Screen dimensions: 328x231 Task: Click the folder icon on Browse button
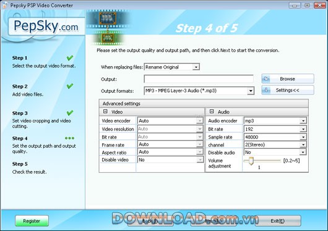click(266, 78)
